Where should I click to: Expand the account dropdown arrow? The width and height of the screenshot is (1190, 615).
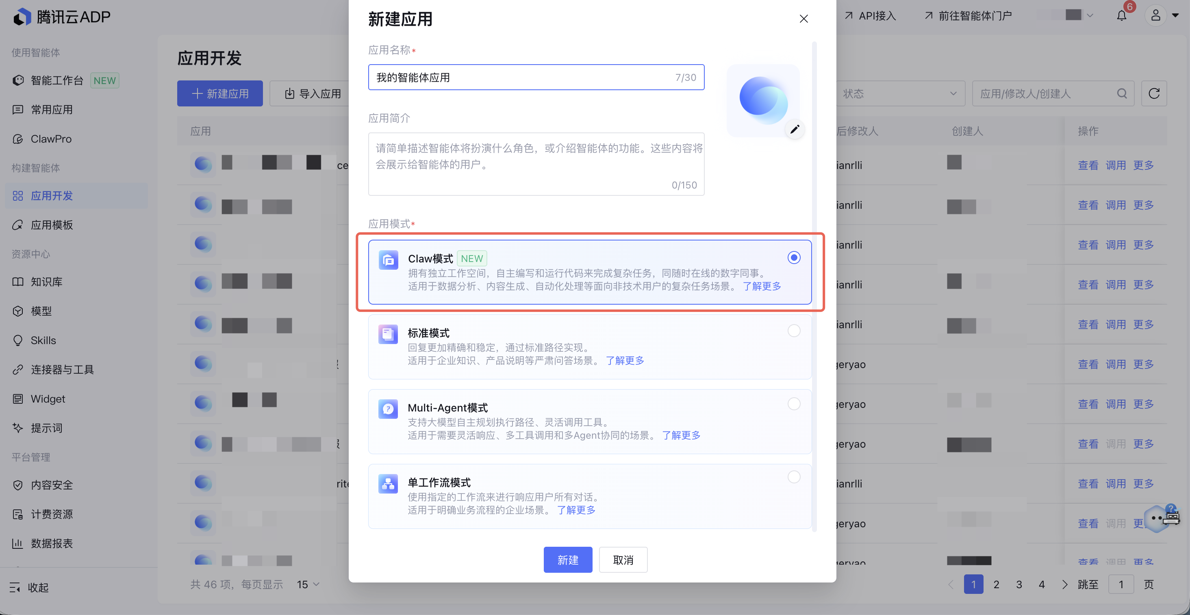pos(1175,16)
